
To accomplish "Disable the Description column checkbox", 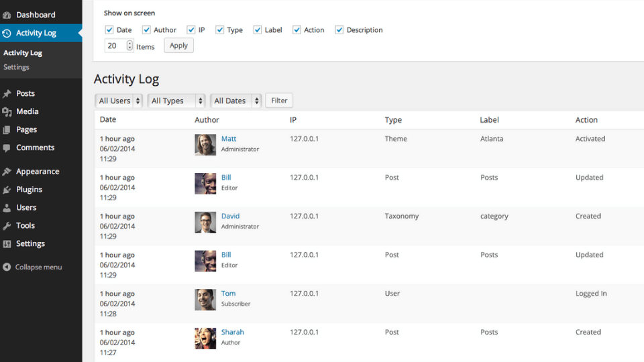I will 339,30.
